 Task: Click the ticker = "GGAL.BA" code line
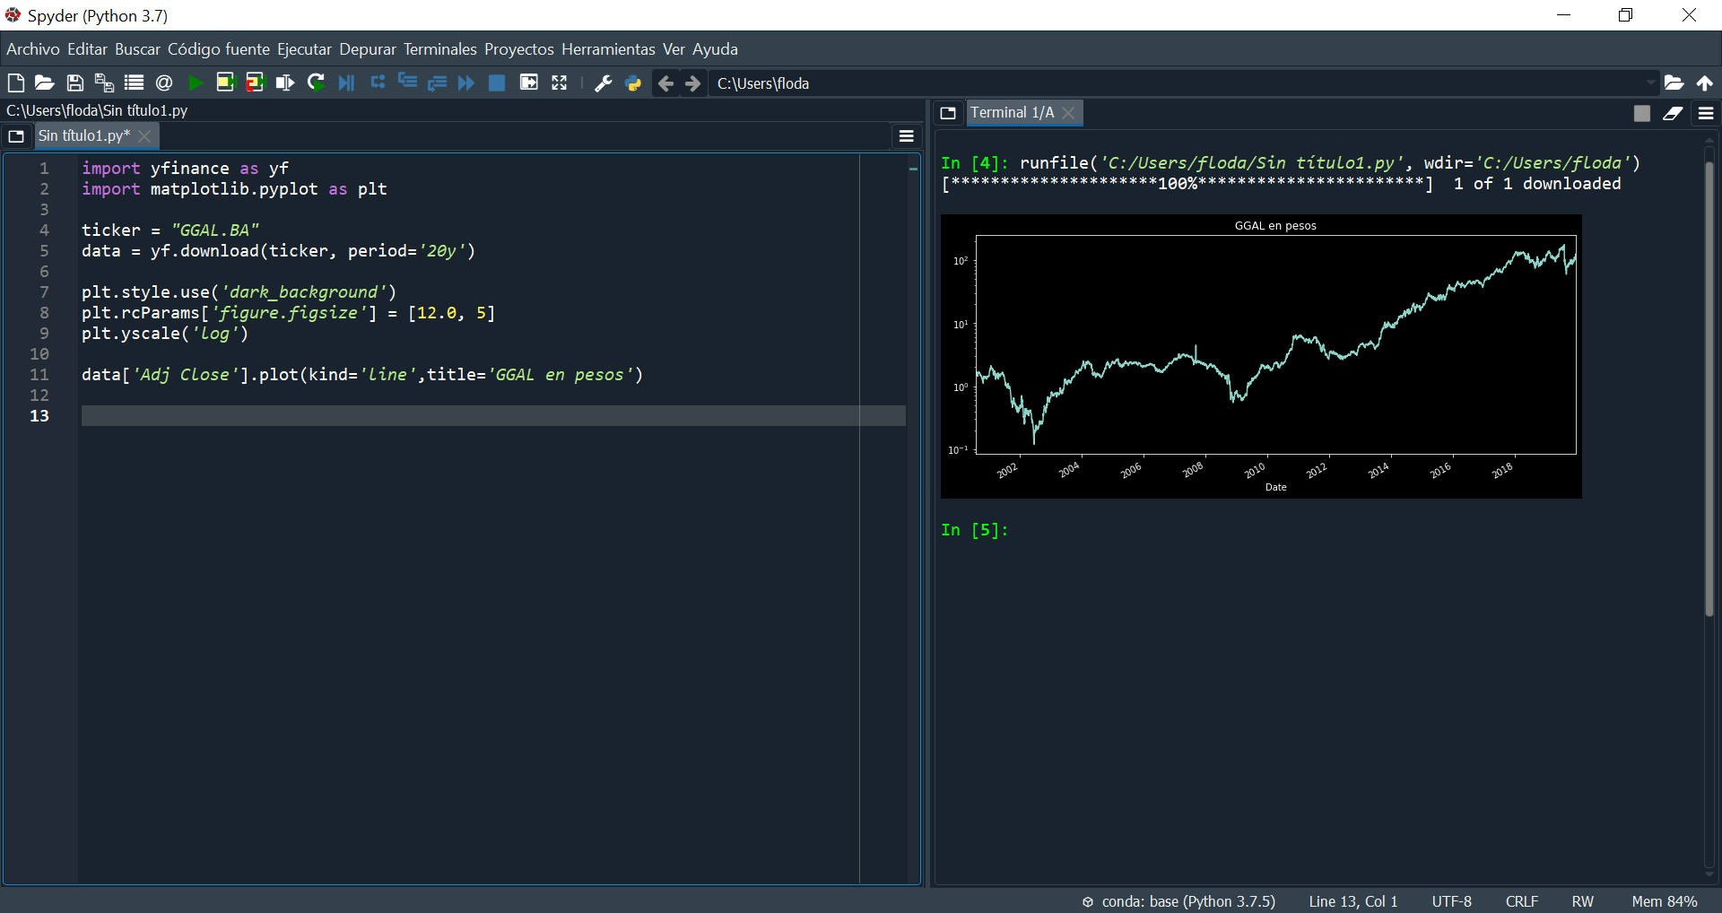click(170, 230)
